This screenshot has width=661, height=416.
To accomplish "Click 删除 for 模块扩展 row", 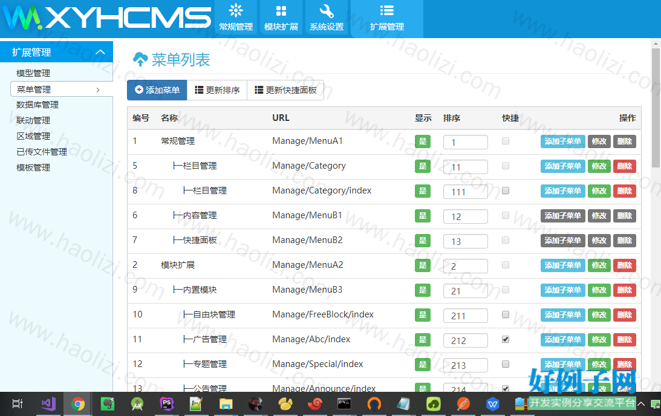I will coord(624,265).
